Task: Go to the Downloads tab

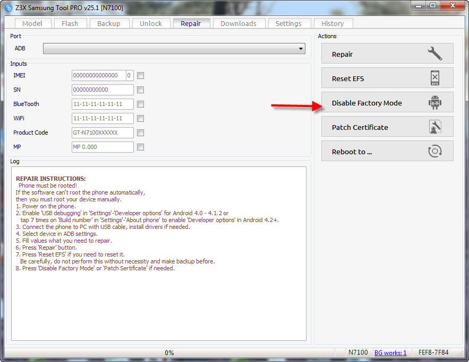Action: click(x=238, y=23)
